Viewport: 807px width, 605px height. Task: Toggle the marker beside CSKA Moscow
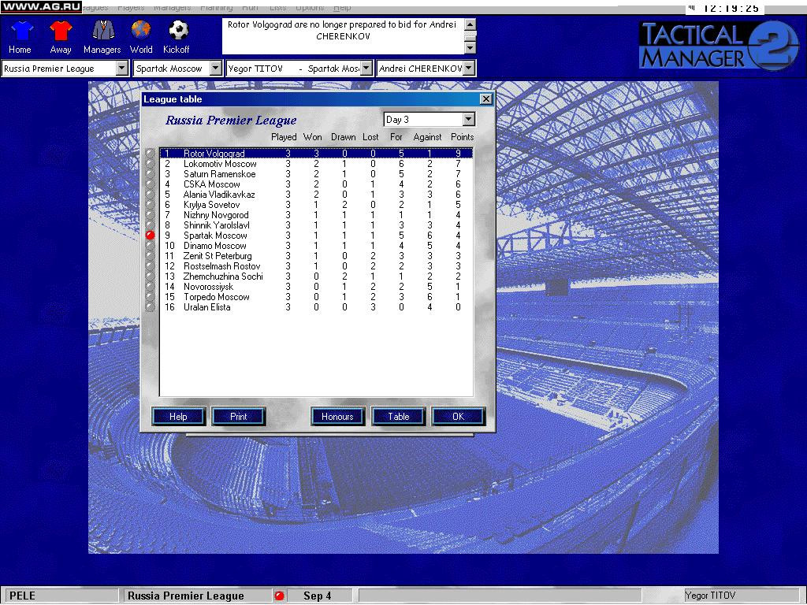[151, 184]
